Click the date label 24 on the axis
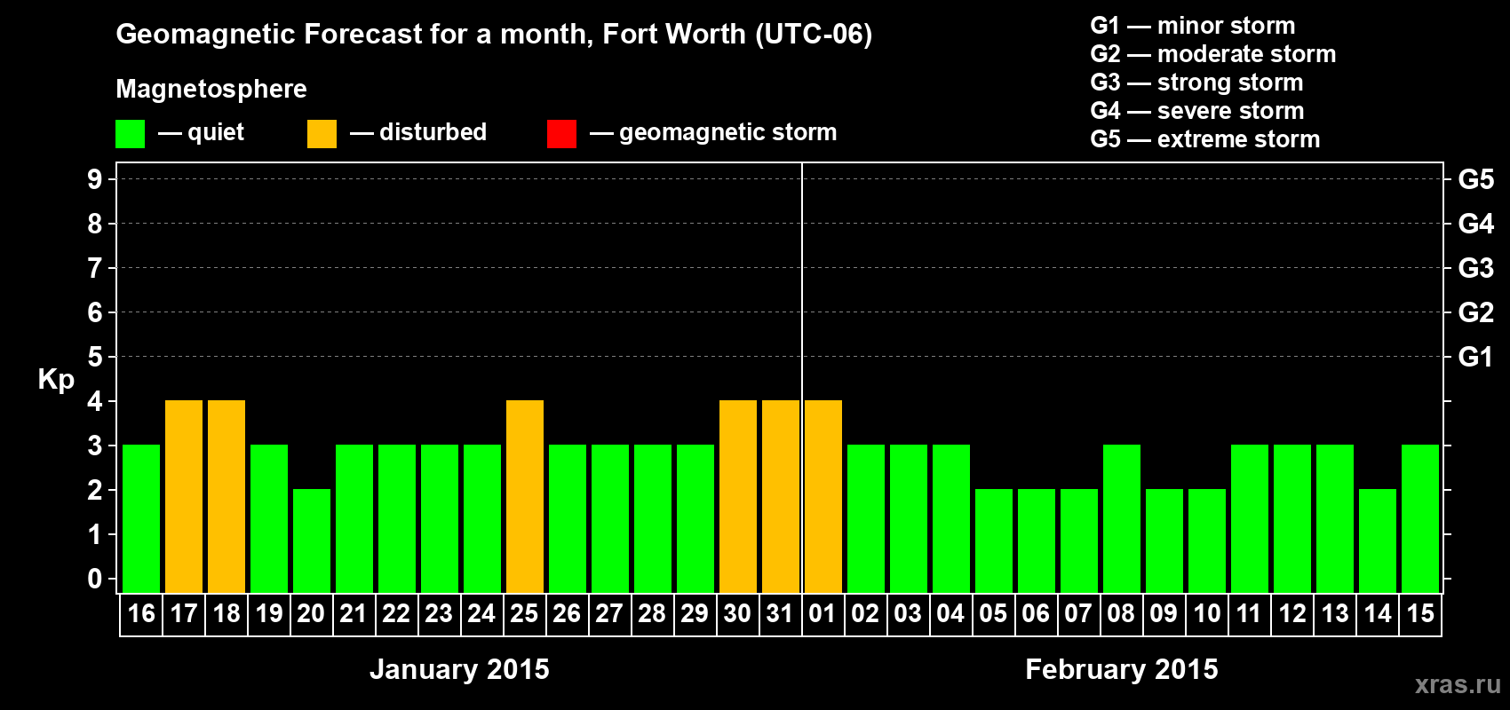The image size is (1510, 710). pyautogui.click(x=481, y=614)
